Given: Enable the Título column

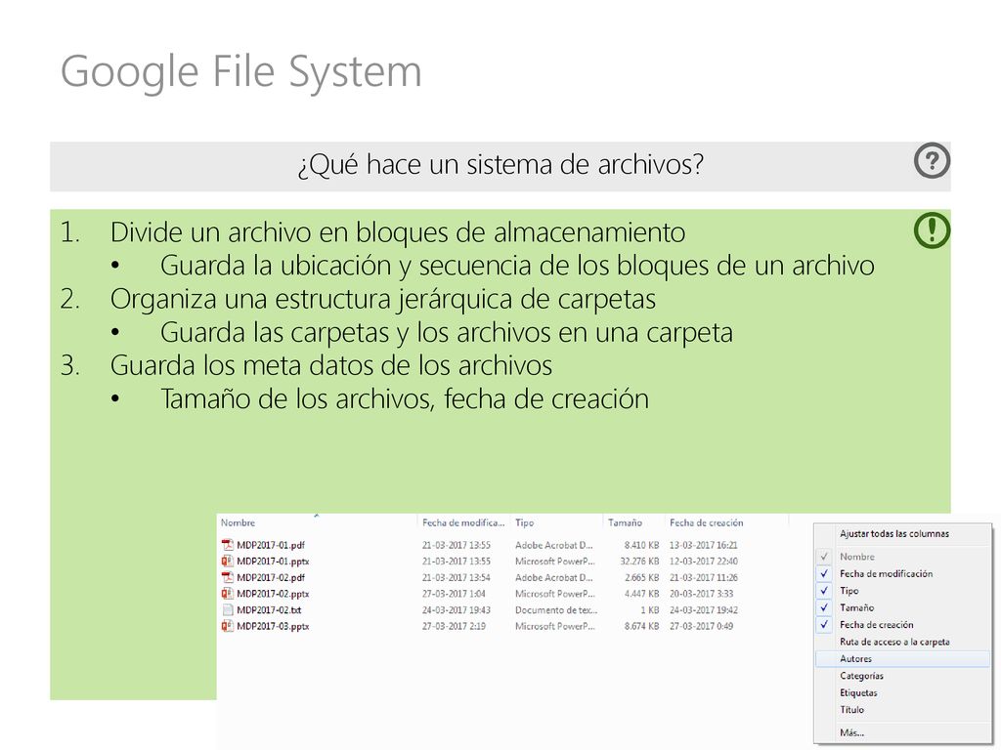Looking at the screenshot, I should tap(851, 709).
